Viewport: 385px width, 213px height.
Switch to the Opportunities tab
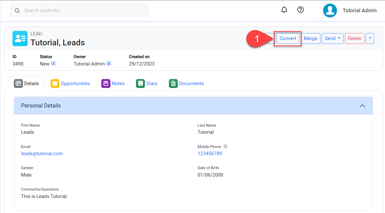click(x=70, y=84)
